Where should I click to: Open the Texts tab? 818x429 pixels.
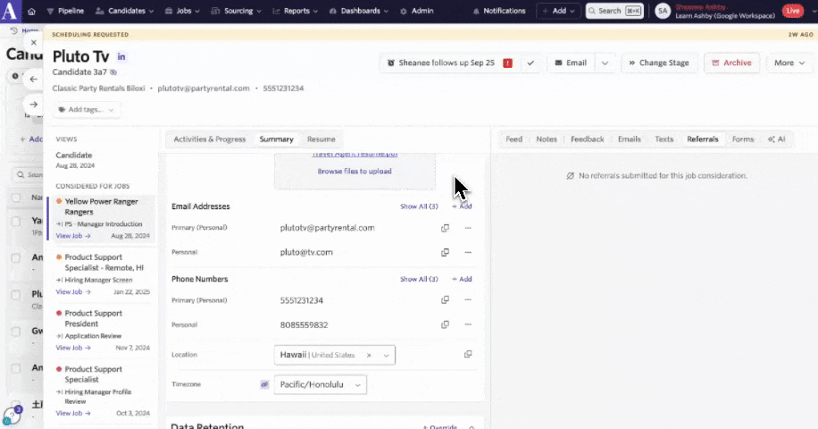[664, 139]
